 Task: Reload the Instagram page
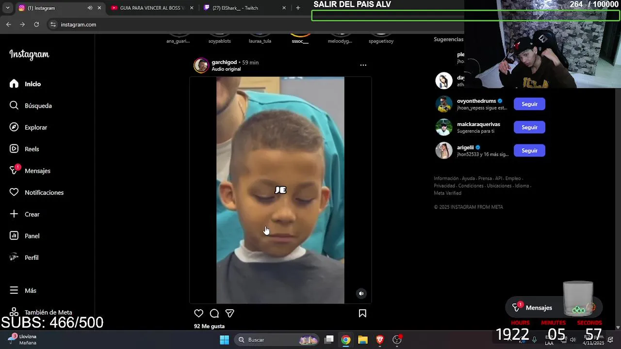(x=36, y=24)
